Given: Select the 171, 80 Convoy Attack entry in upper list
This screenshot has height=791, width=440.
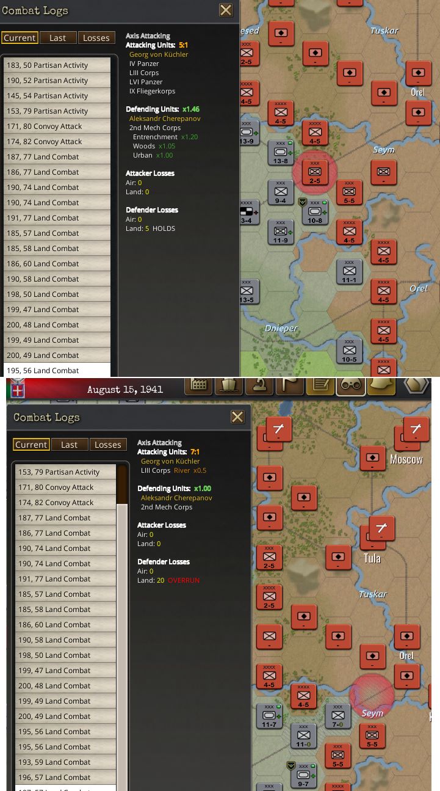Looking at the screenshot, I should [57, 126].
